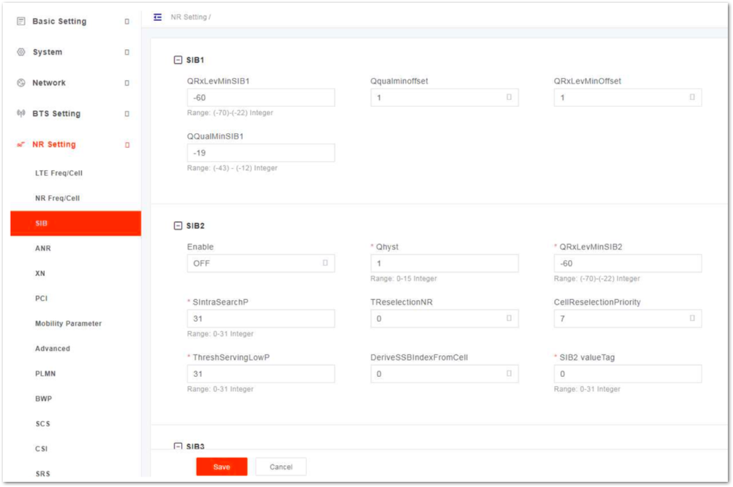
Task: Click the Cancel button
Action: 281,467
